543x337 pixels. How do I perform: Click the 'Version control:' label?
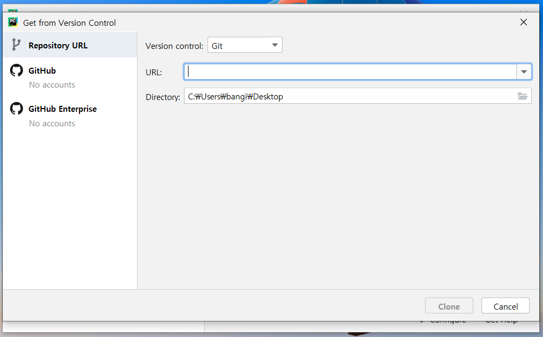(x=174, y=46)
